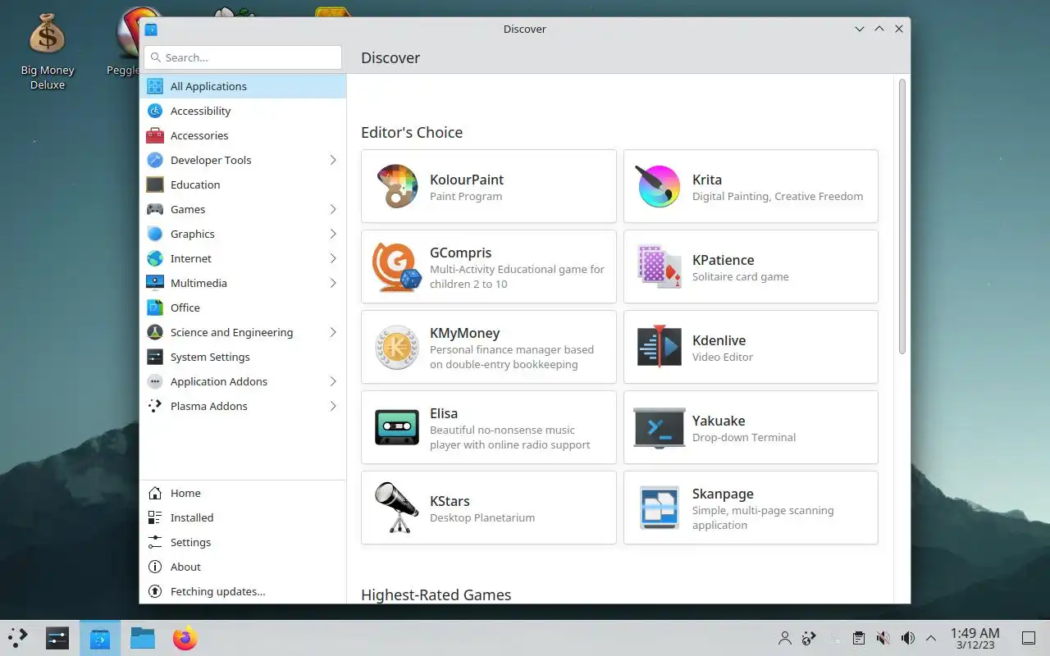Open the KolourPaint app icon

click(x=397, y=186)
